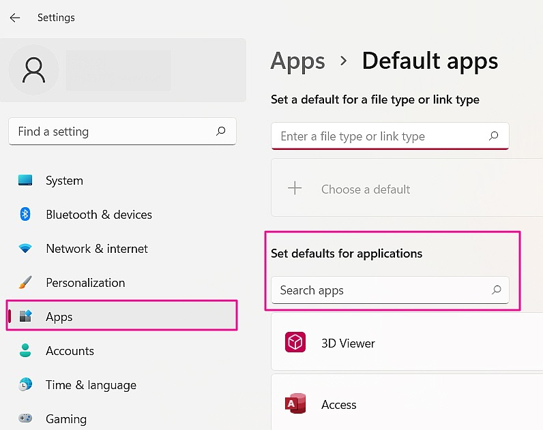Click the Network Wi-Fi icon
Image resolution: width=543 pixels, height=430 pixels.
coord(25,249)
